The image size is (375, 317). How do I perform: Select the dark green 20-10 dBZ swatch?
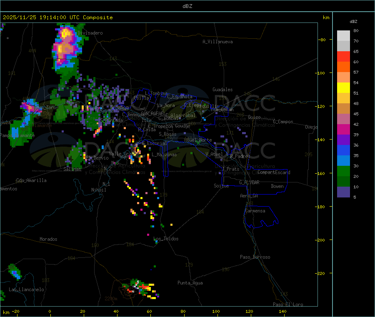tap(343, 182)
